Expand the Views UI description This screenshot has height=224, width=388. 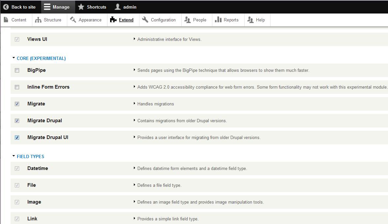[134, 39]
